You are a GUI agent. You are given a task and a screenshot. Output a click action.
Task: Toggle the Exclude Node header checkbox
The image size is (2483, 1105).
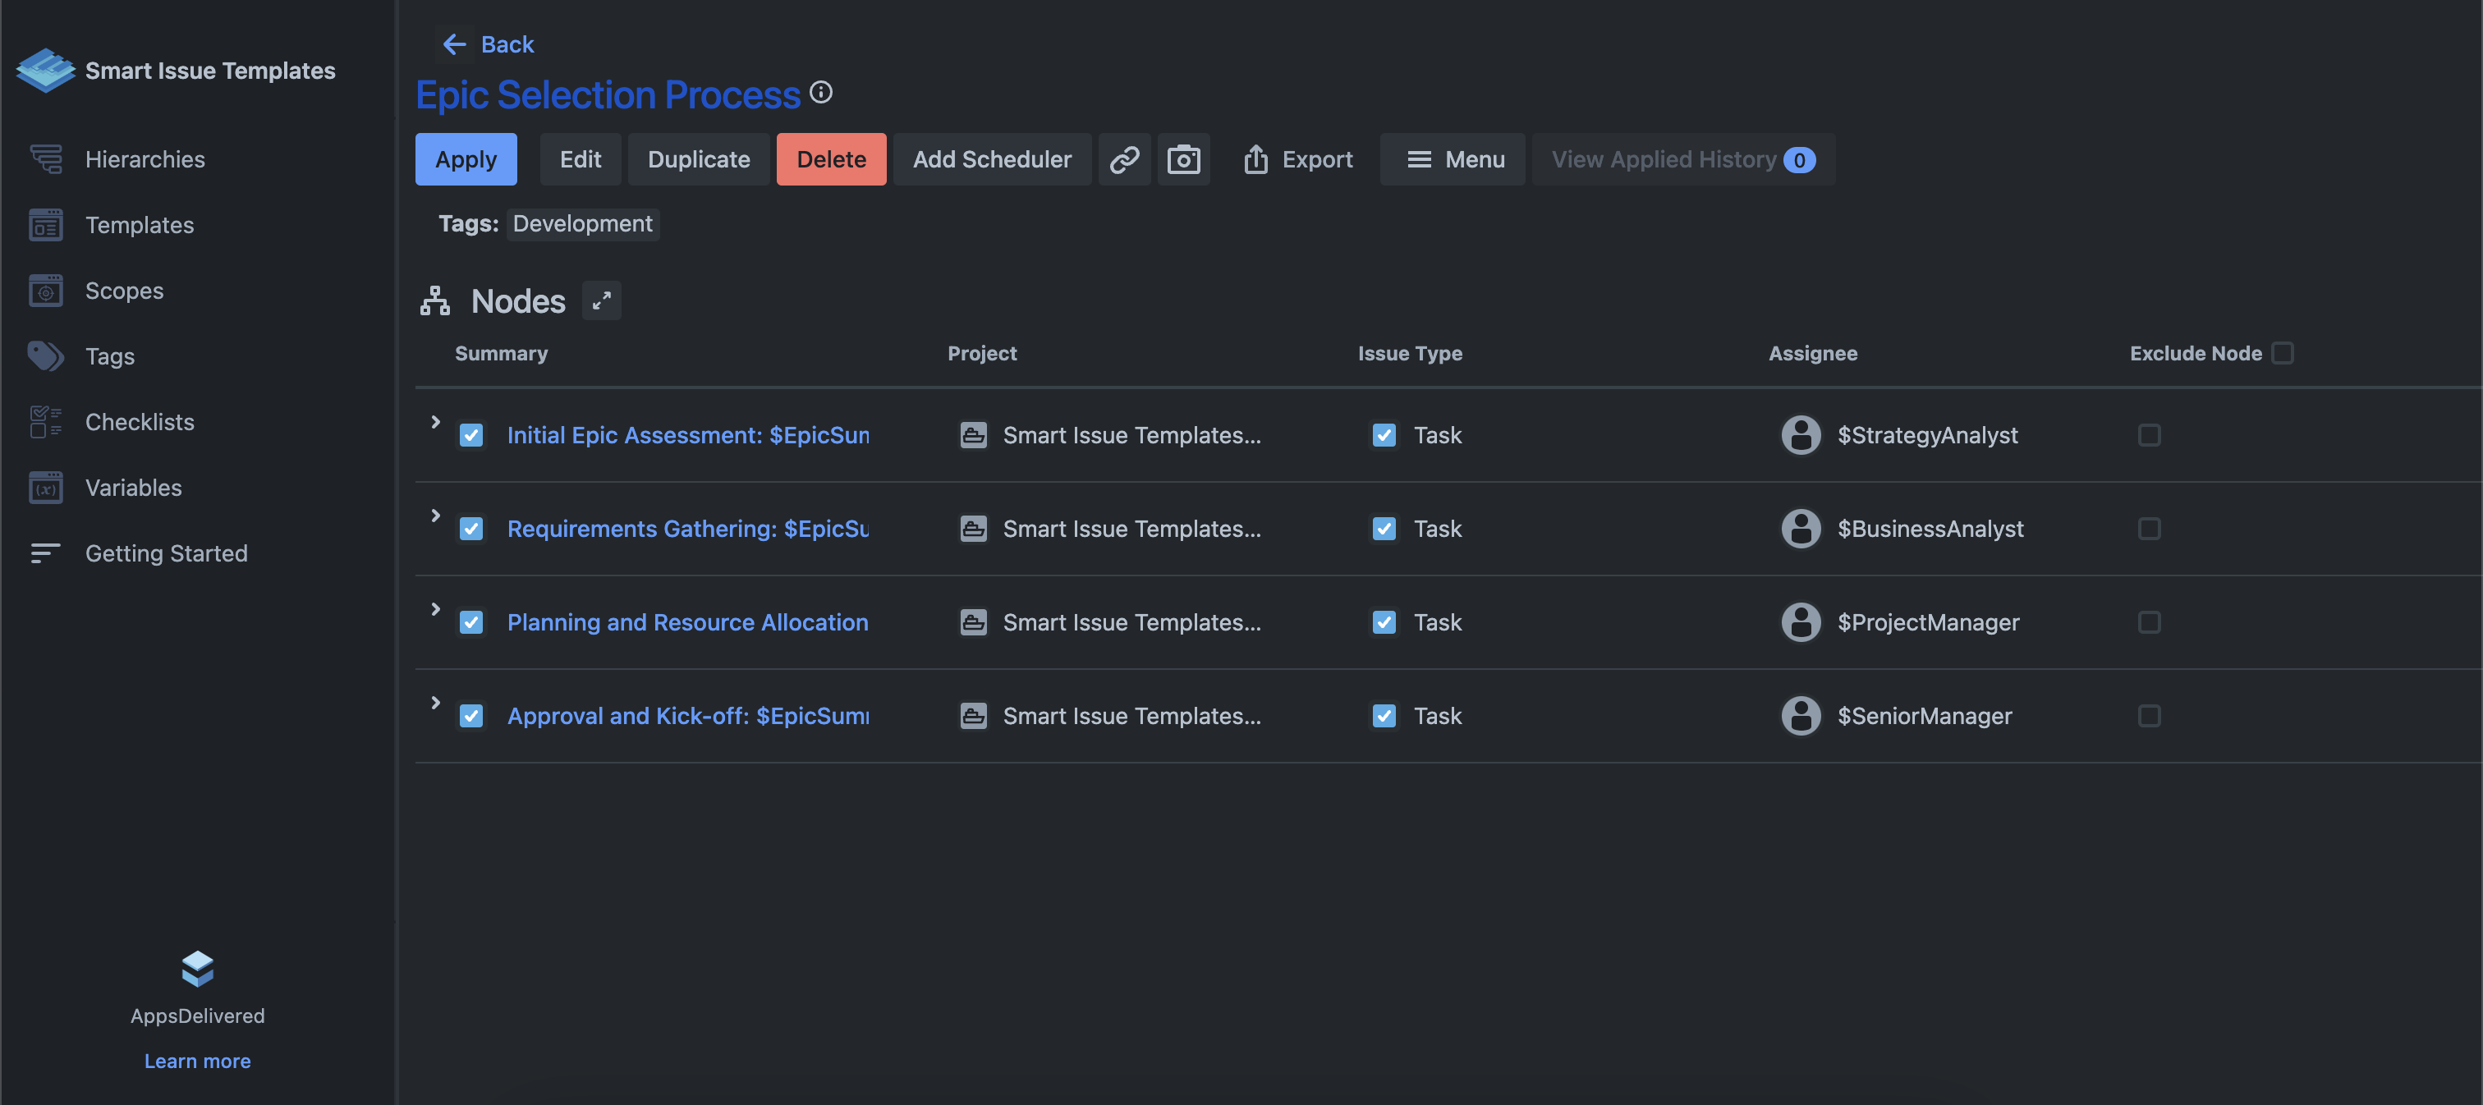(2282, 354)
